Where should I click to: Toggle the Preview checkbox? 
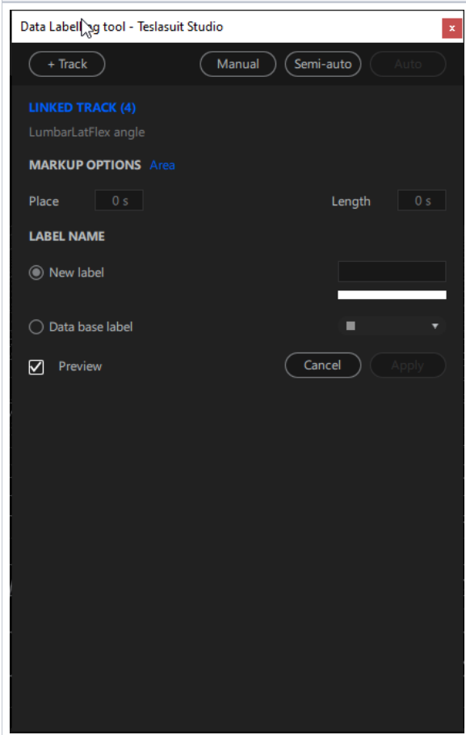pyautogui.click(x=36, y=366)
